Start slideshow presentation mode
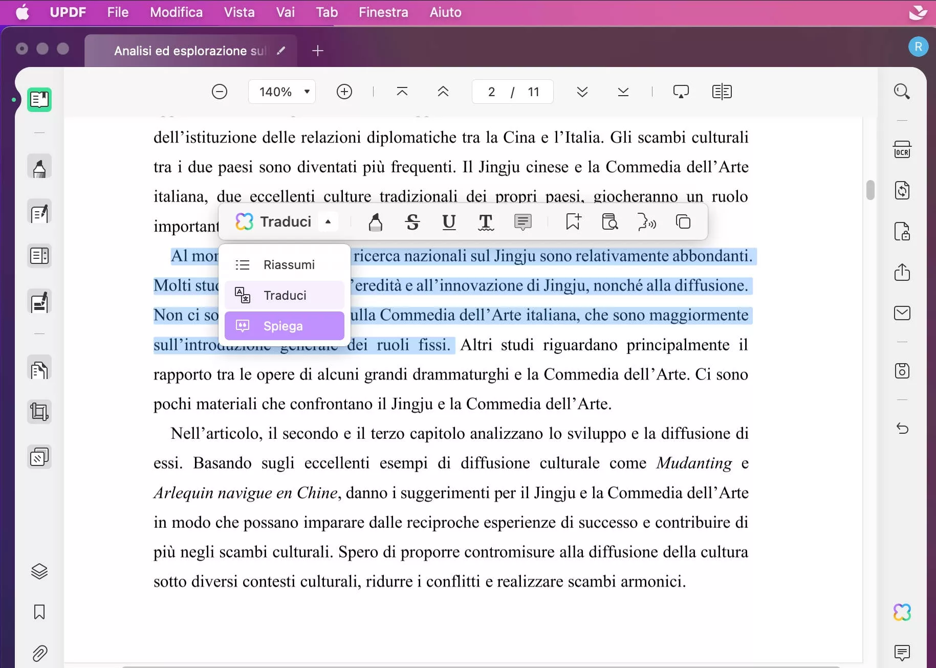 point(681,92)
